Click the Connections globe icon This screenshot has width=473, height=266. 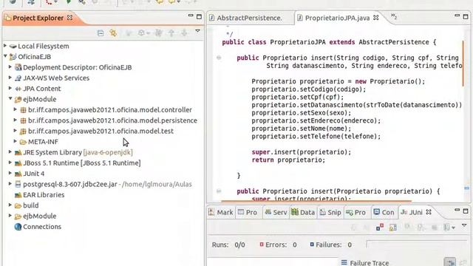point(18,227)
